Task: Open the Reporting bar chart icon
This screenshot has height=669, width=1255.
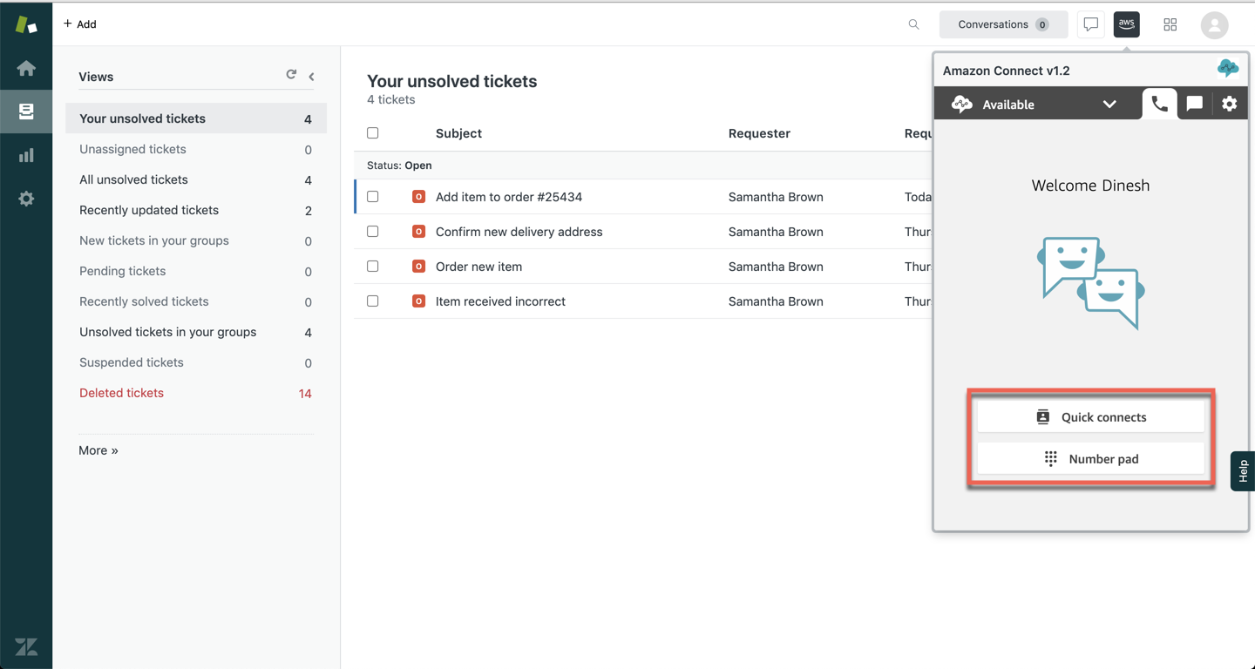Action: pos(26,155)
